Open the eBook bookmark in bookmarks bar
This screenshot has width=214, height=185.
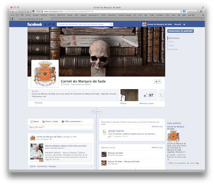tap(83, 15)
